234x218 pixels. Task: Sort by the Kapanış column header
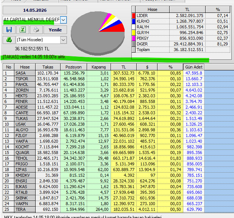pyautogui.click(x=99, y=67)
